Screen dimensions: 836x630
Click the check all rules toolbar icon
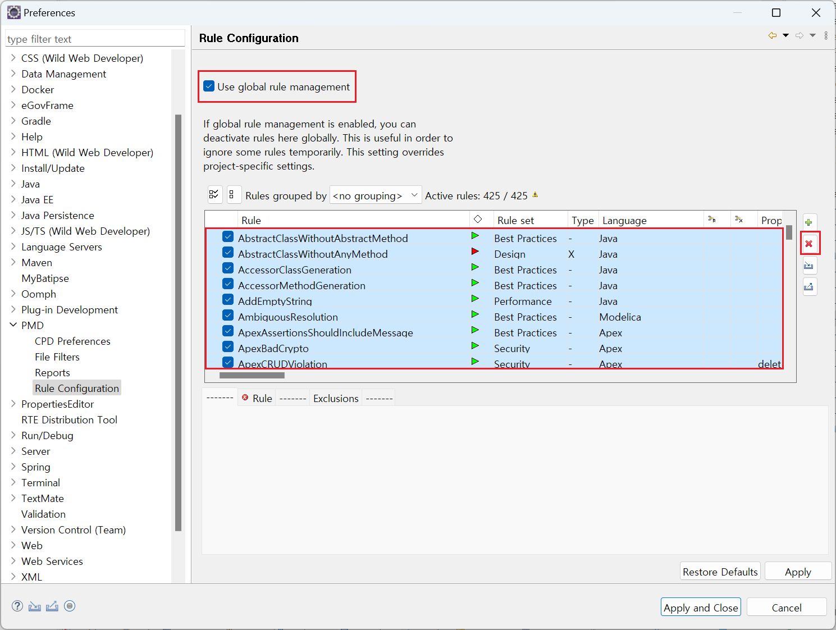click(x=214, y=195)
